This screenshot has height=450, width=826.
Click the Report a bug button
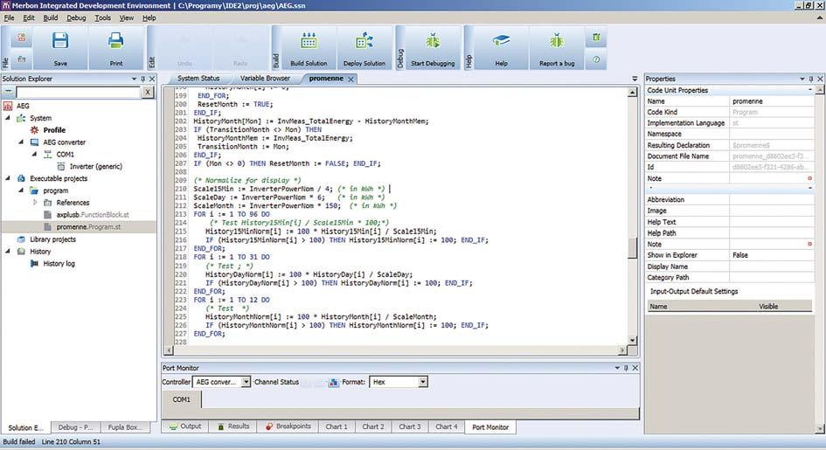tap(557, 48)
